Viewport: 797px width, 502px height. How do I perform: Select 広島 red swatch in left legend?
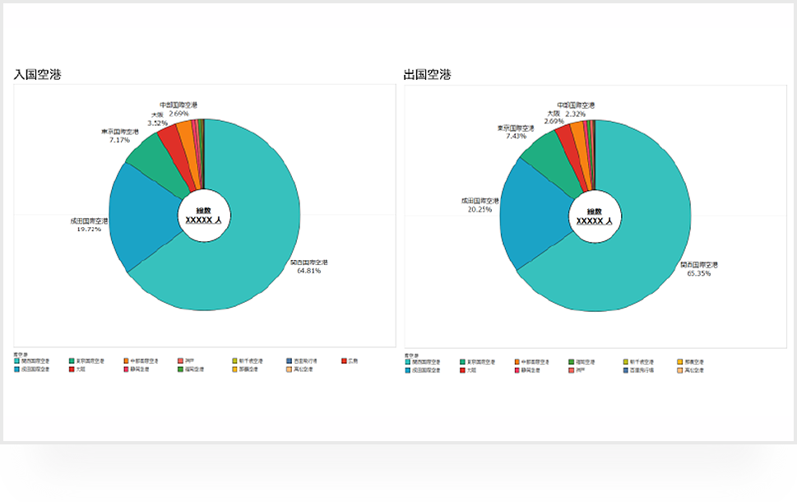tap(344, 361)
